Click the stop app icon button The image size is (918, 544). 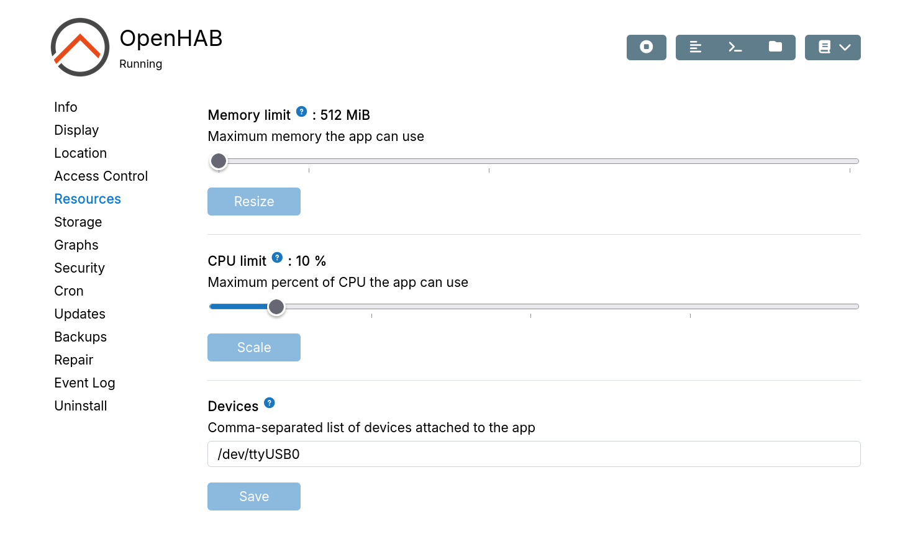pos(646,47)
